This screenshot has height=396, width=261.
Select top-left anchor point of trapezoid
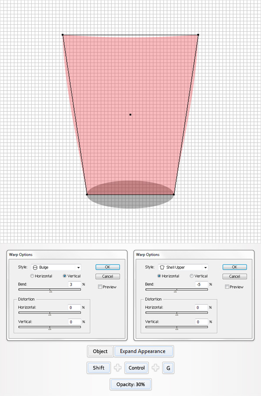pos(63,35)
